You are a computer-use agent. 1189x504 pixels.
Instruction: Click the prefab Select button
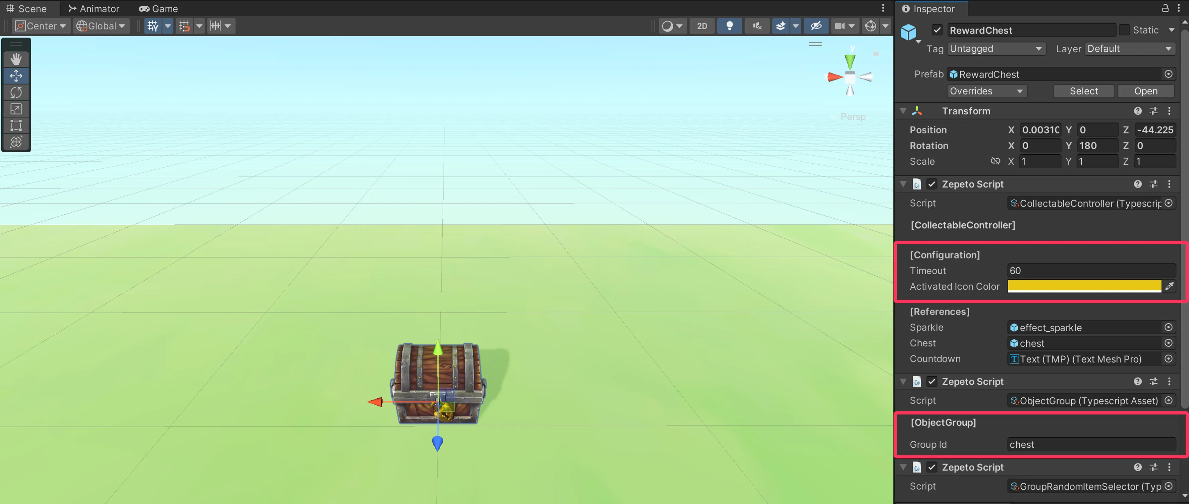pyautogui.click(x=1084, y=91)
